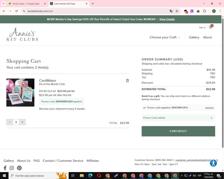Open footer About Us link
This screenshot has width=224, height=179.
point(23,161)
